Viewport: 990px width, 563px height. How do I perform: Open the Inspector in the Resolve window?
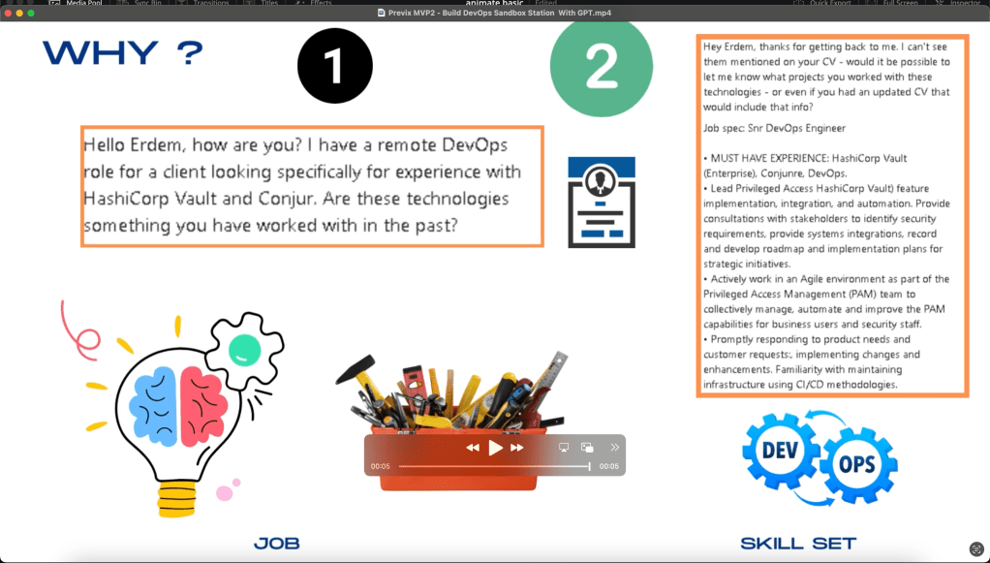coord(958,3)
